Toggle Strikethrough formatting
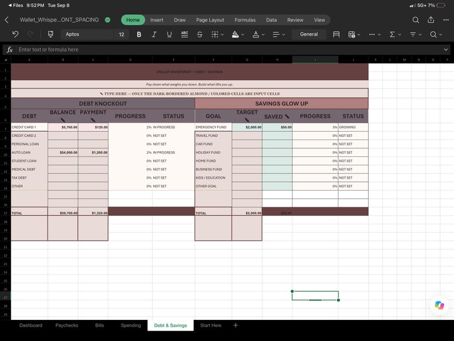This screenshot has width=454, height=341. click(x=200, y=34)
